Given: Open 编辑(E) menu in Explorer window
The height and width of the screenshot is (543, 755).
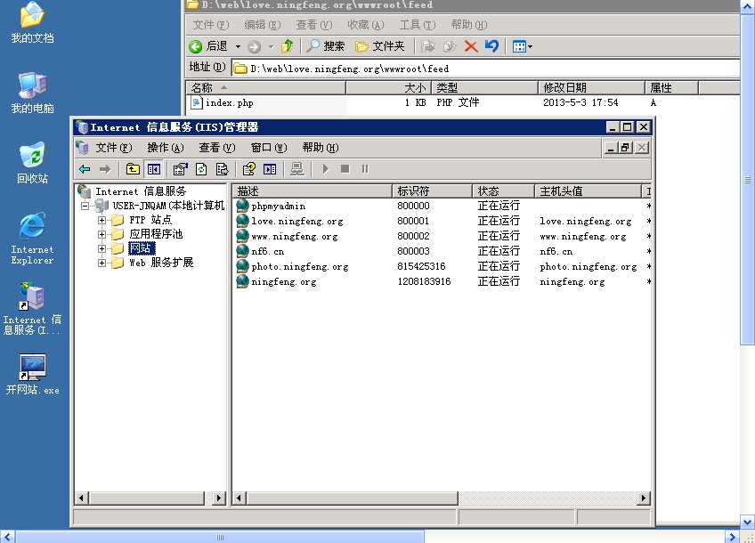Looking at the screenshot, I should click(263, 25).
